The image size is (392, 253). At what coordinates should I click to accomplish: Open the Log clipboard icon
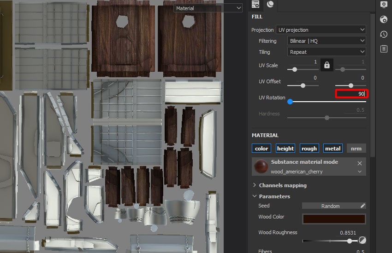pyautogui.click(x=383, y=49)
